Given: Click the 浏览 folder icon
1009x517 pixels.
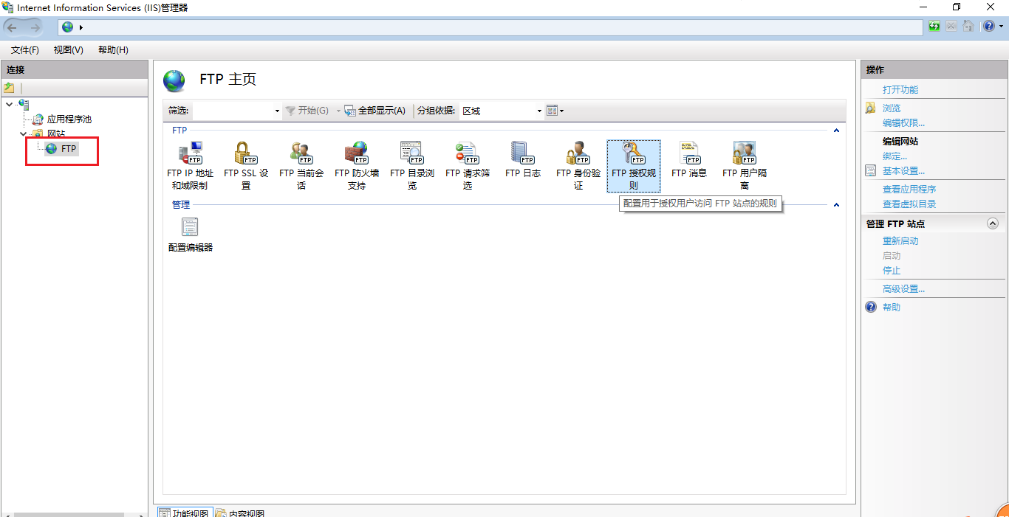Looking at the screenshot, I should [870, 108].
